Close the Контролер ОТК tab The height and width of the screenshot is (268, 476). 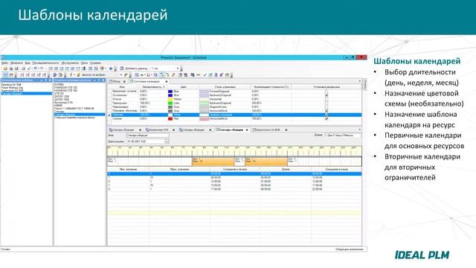point(173,130)
